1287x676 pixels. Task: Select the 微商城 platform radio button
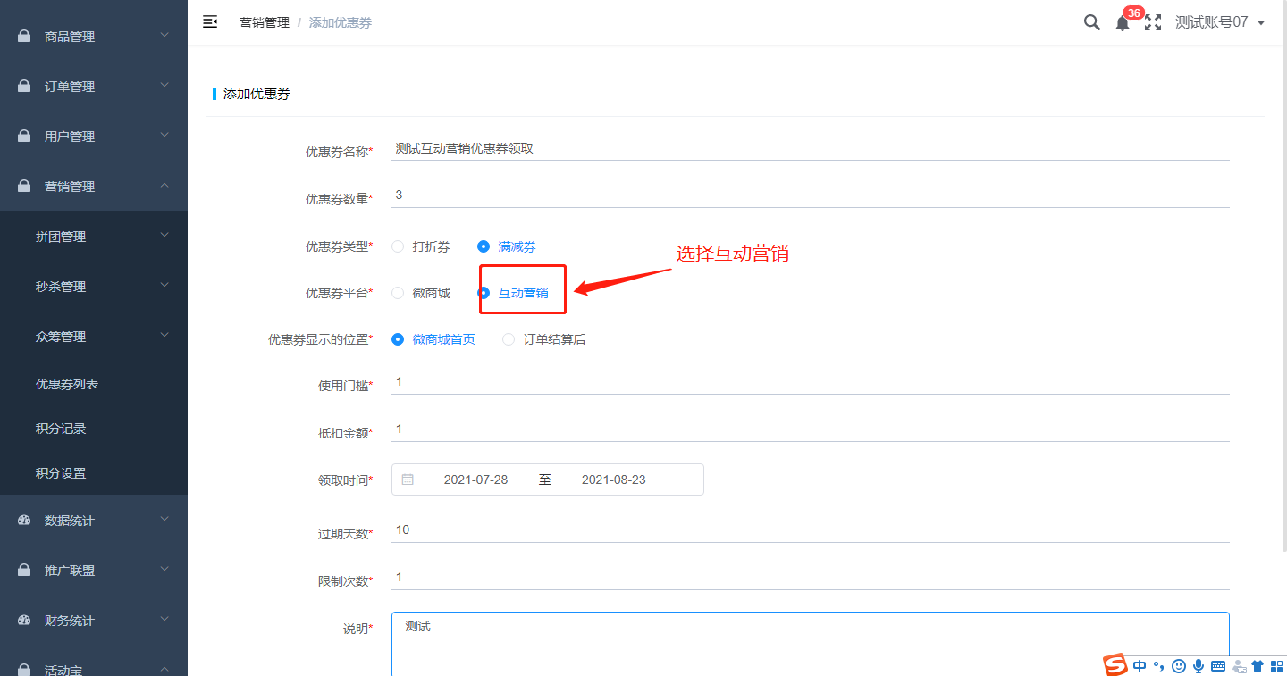[x=398, y=293]
